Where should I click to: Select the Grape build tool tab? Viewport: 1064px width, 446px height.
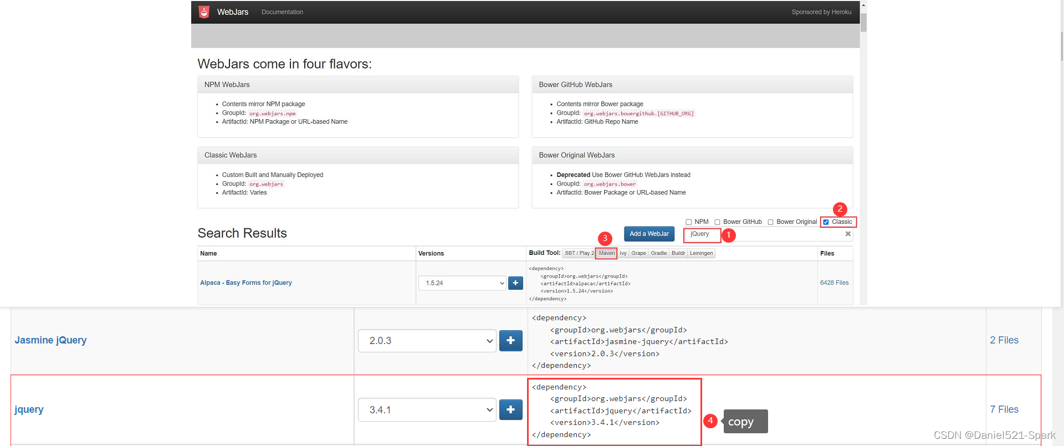pos(638,253)
